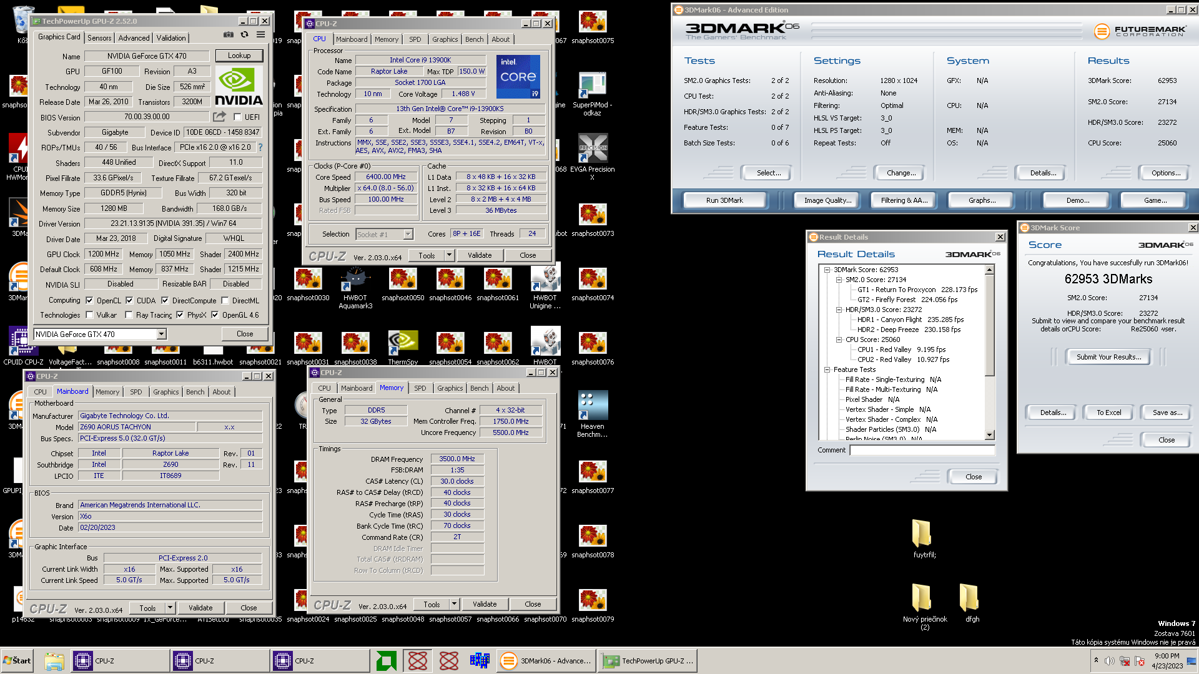Open Bus Interface help question mark

click(260, 147)
